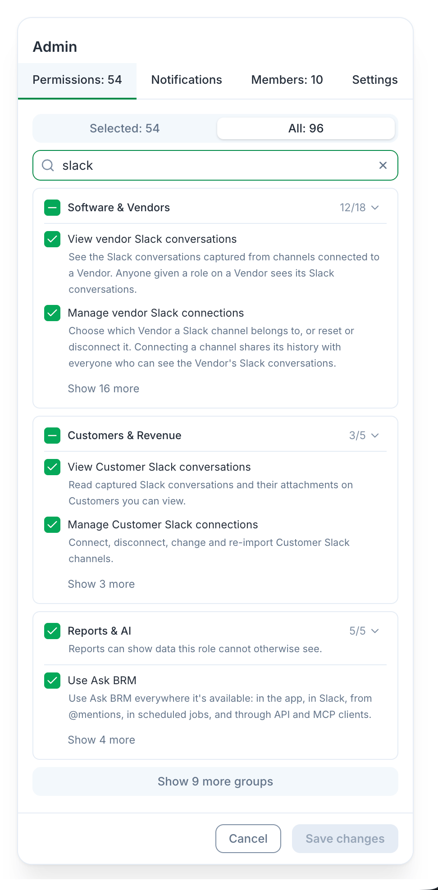This screenshot has width=438, height=890.
Task: Select the All: 96 filter
Action: click(x=306, y=128)
